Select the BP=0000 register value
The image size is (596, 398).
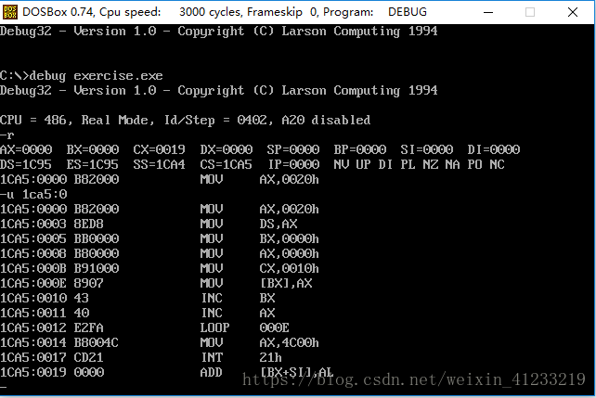coord(360,149)
